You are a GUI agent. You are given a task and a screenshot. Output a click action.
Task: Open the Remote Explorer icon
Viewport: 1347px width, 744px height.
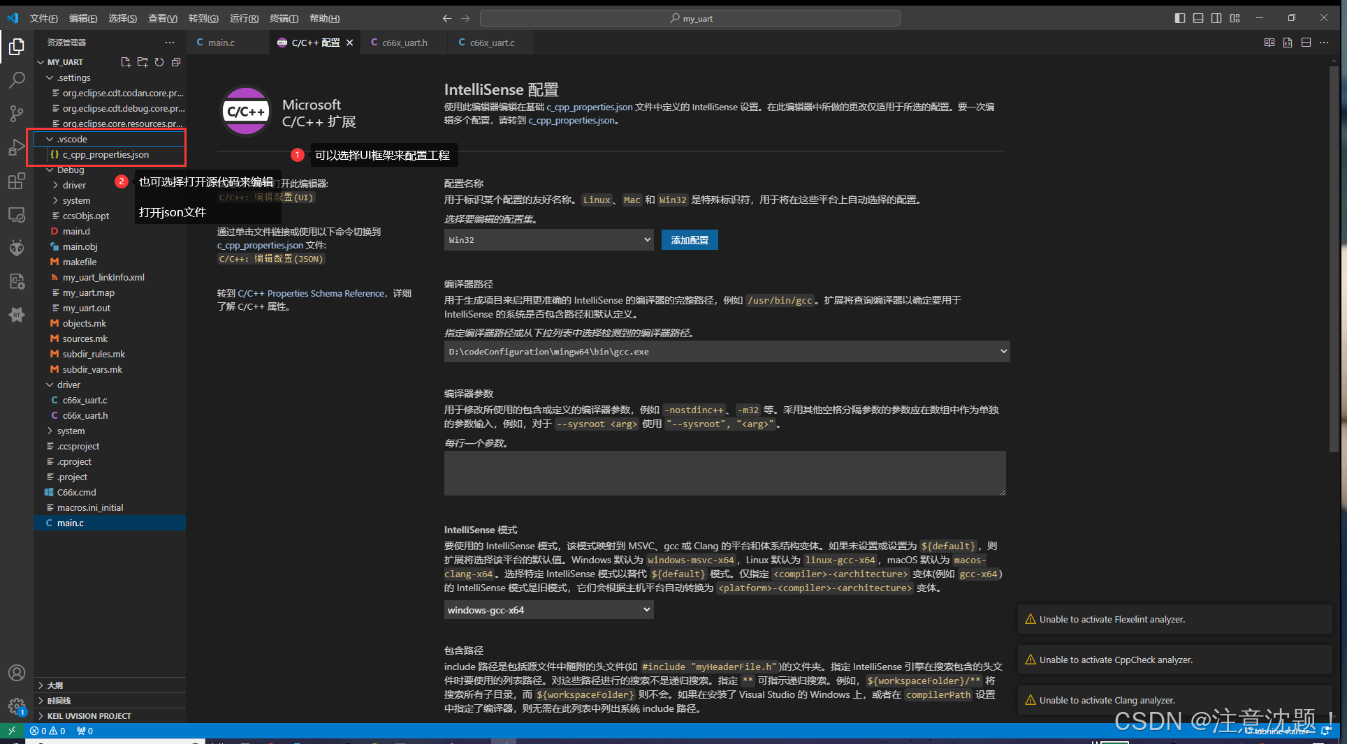(17, 214)
